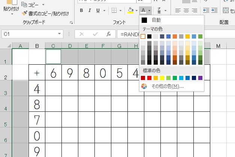Image resolution: width=235 pixels, height=157 pixels.
Task: Open phonetic guide dropdown arrow
Action: 165,10
